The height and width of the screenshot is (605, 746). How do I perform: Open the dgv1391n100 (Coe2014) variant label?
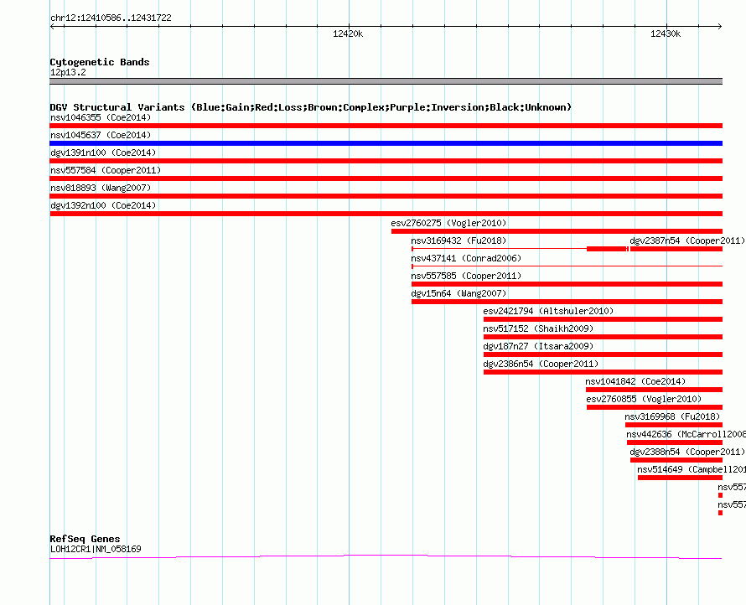point(103,153)
